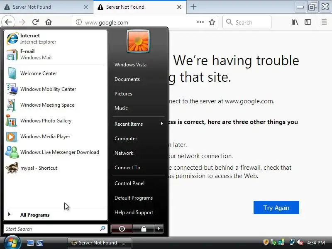Click the security shield tray icon
This screenshot has width=332, height=249.
[266, 242]
